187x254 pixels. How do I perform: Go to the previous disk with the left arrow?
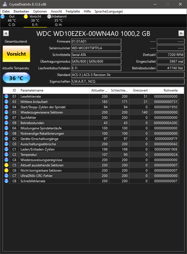pyautogui.click(x=6, y=33)
